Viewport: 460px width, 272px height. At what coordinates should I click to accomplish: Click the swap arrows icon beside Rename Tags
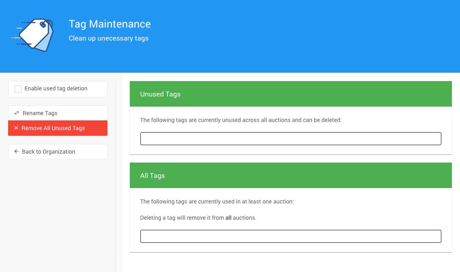(x=17, y=113)
